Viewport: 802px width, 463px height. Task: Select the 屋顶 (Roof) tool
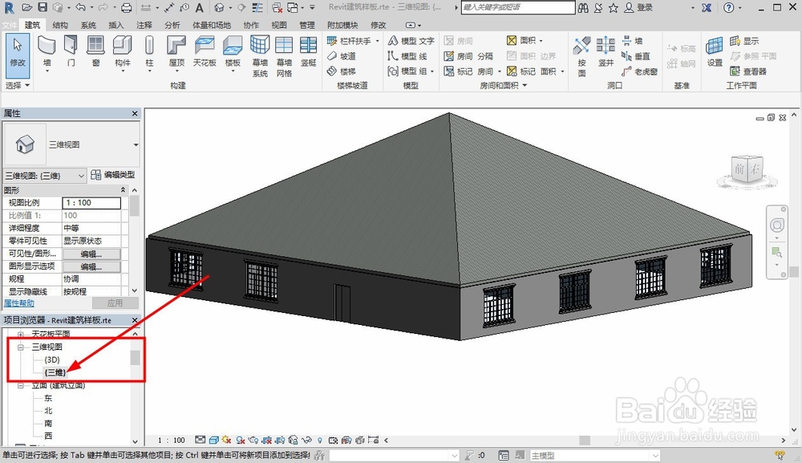pyautogui.click(x=176, y=53)
